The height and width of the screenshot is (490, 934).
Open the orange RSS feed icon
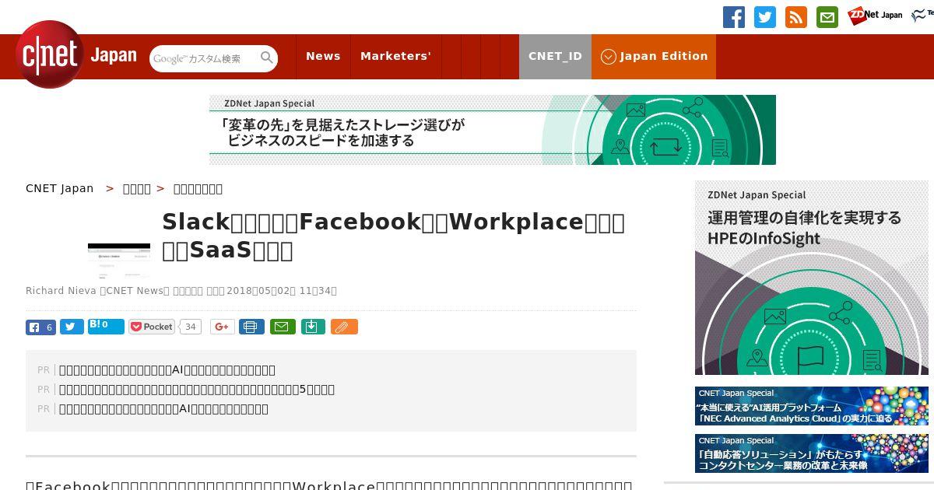coord(796,17)
